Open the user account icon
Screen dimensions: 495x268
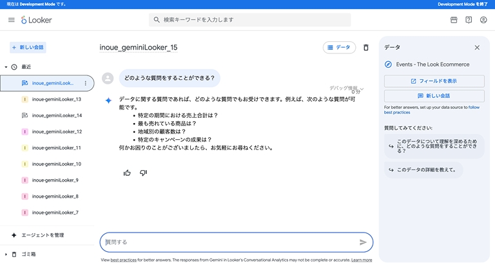point(483,20)
